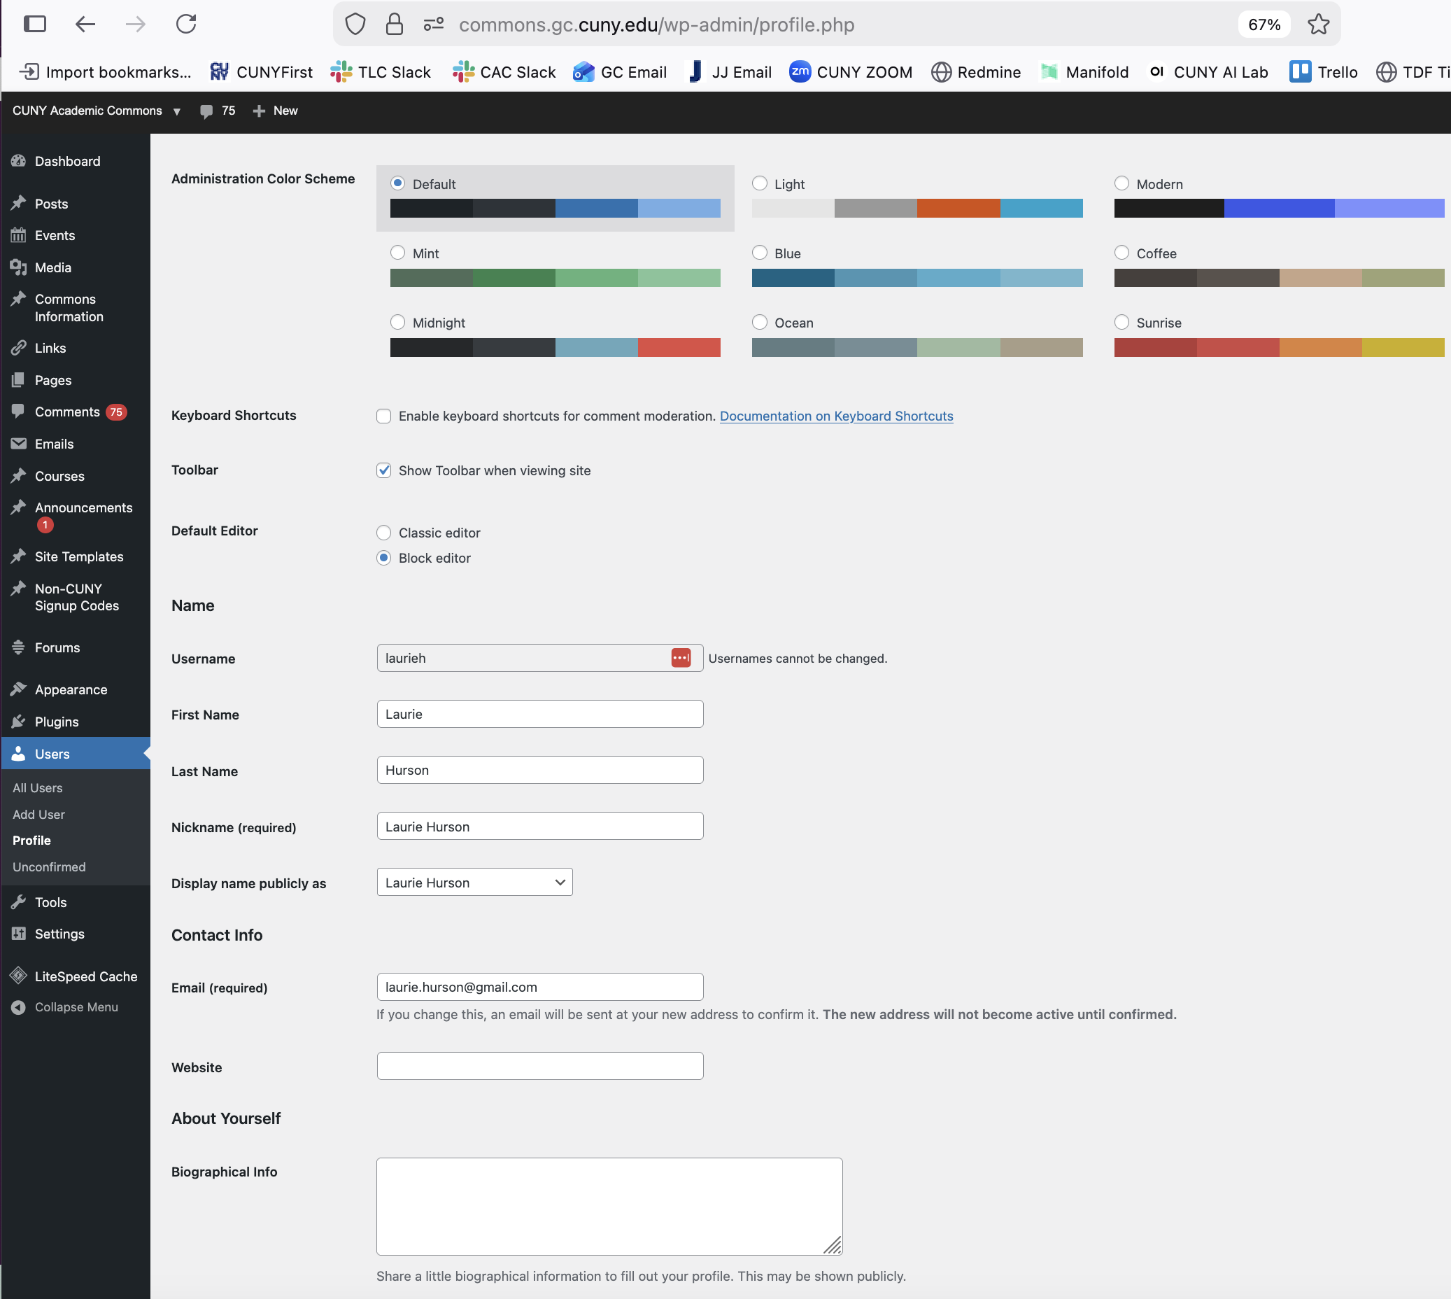Click the bookmark star icon
Screen dimensions: 1451x1299
pos(1318,24)
